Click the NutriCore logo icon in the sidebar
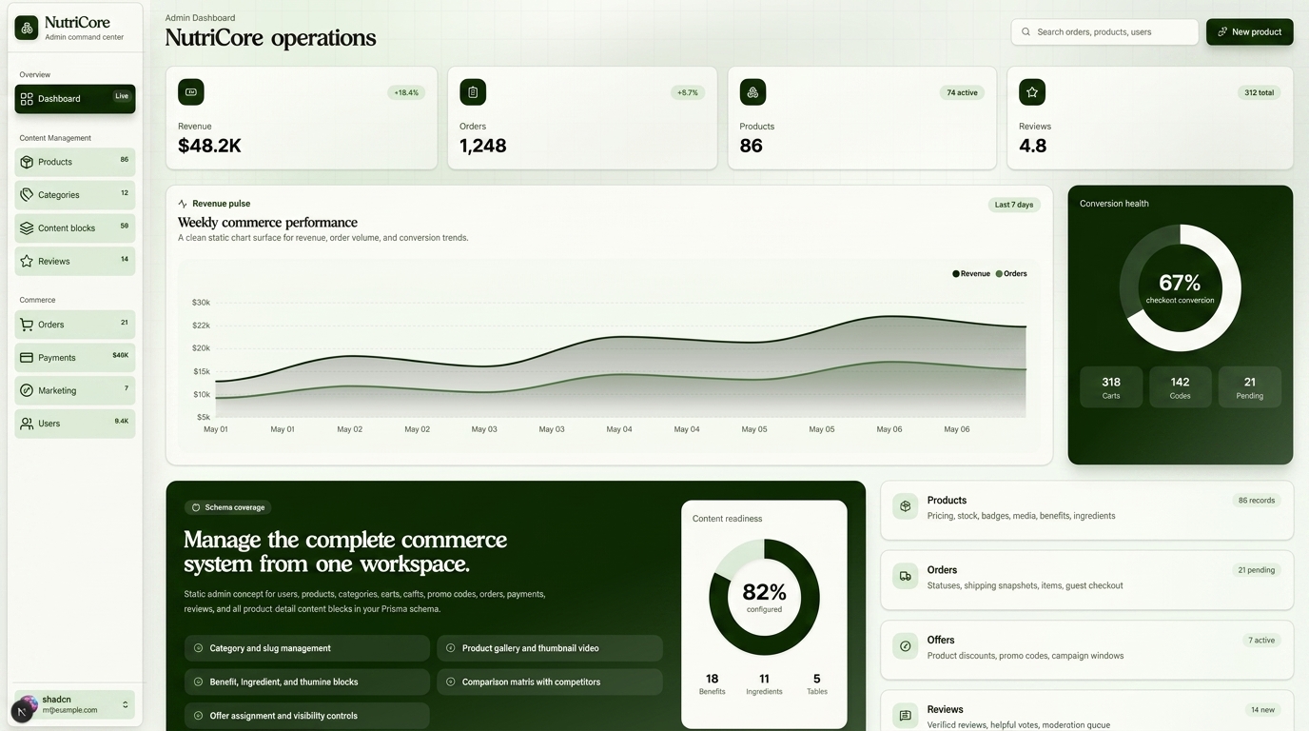 point(27,28)
